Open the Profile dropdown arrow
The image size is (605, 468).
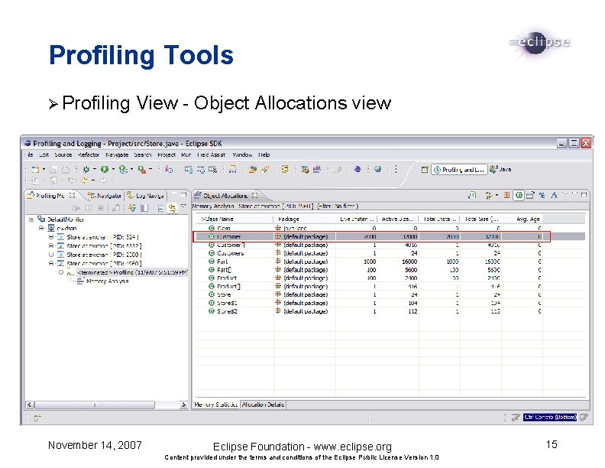tap(131, 169)
